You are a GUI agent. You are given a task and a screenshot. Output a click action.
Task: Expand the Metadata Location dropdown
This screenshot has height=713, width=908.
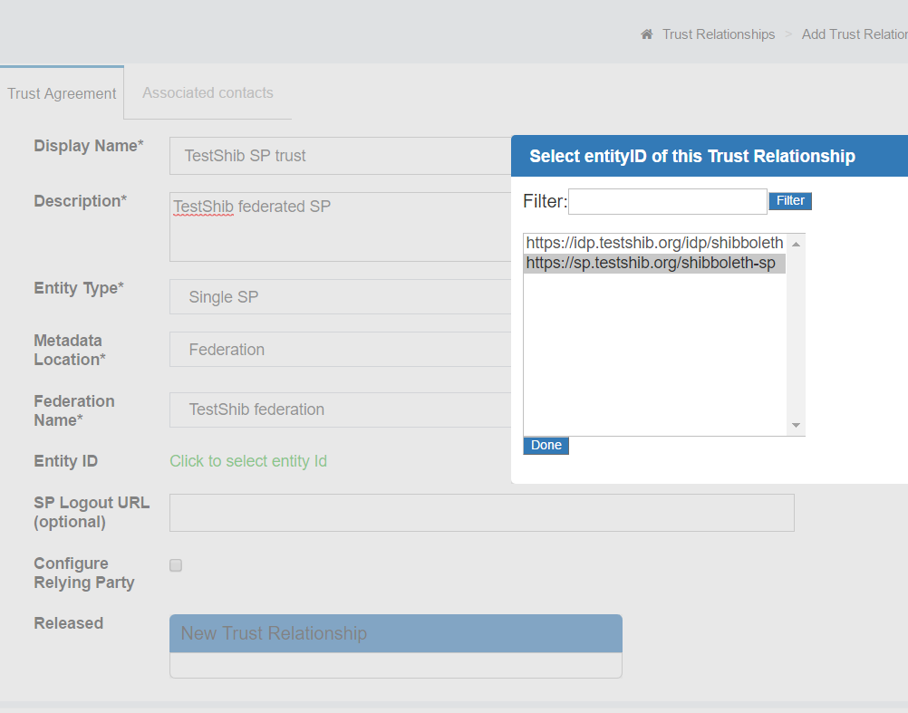click(340, 350)
